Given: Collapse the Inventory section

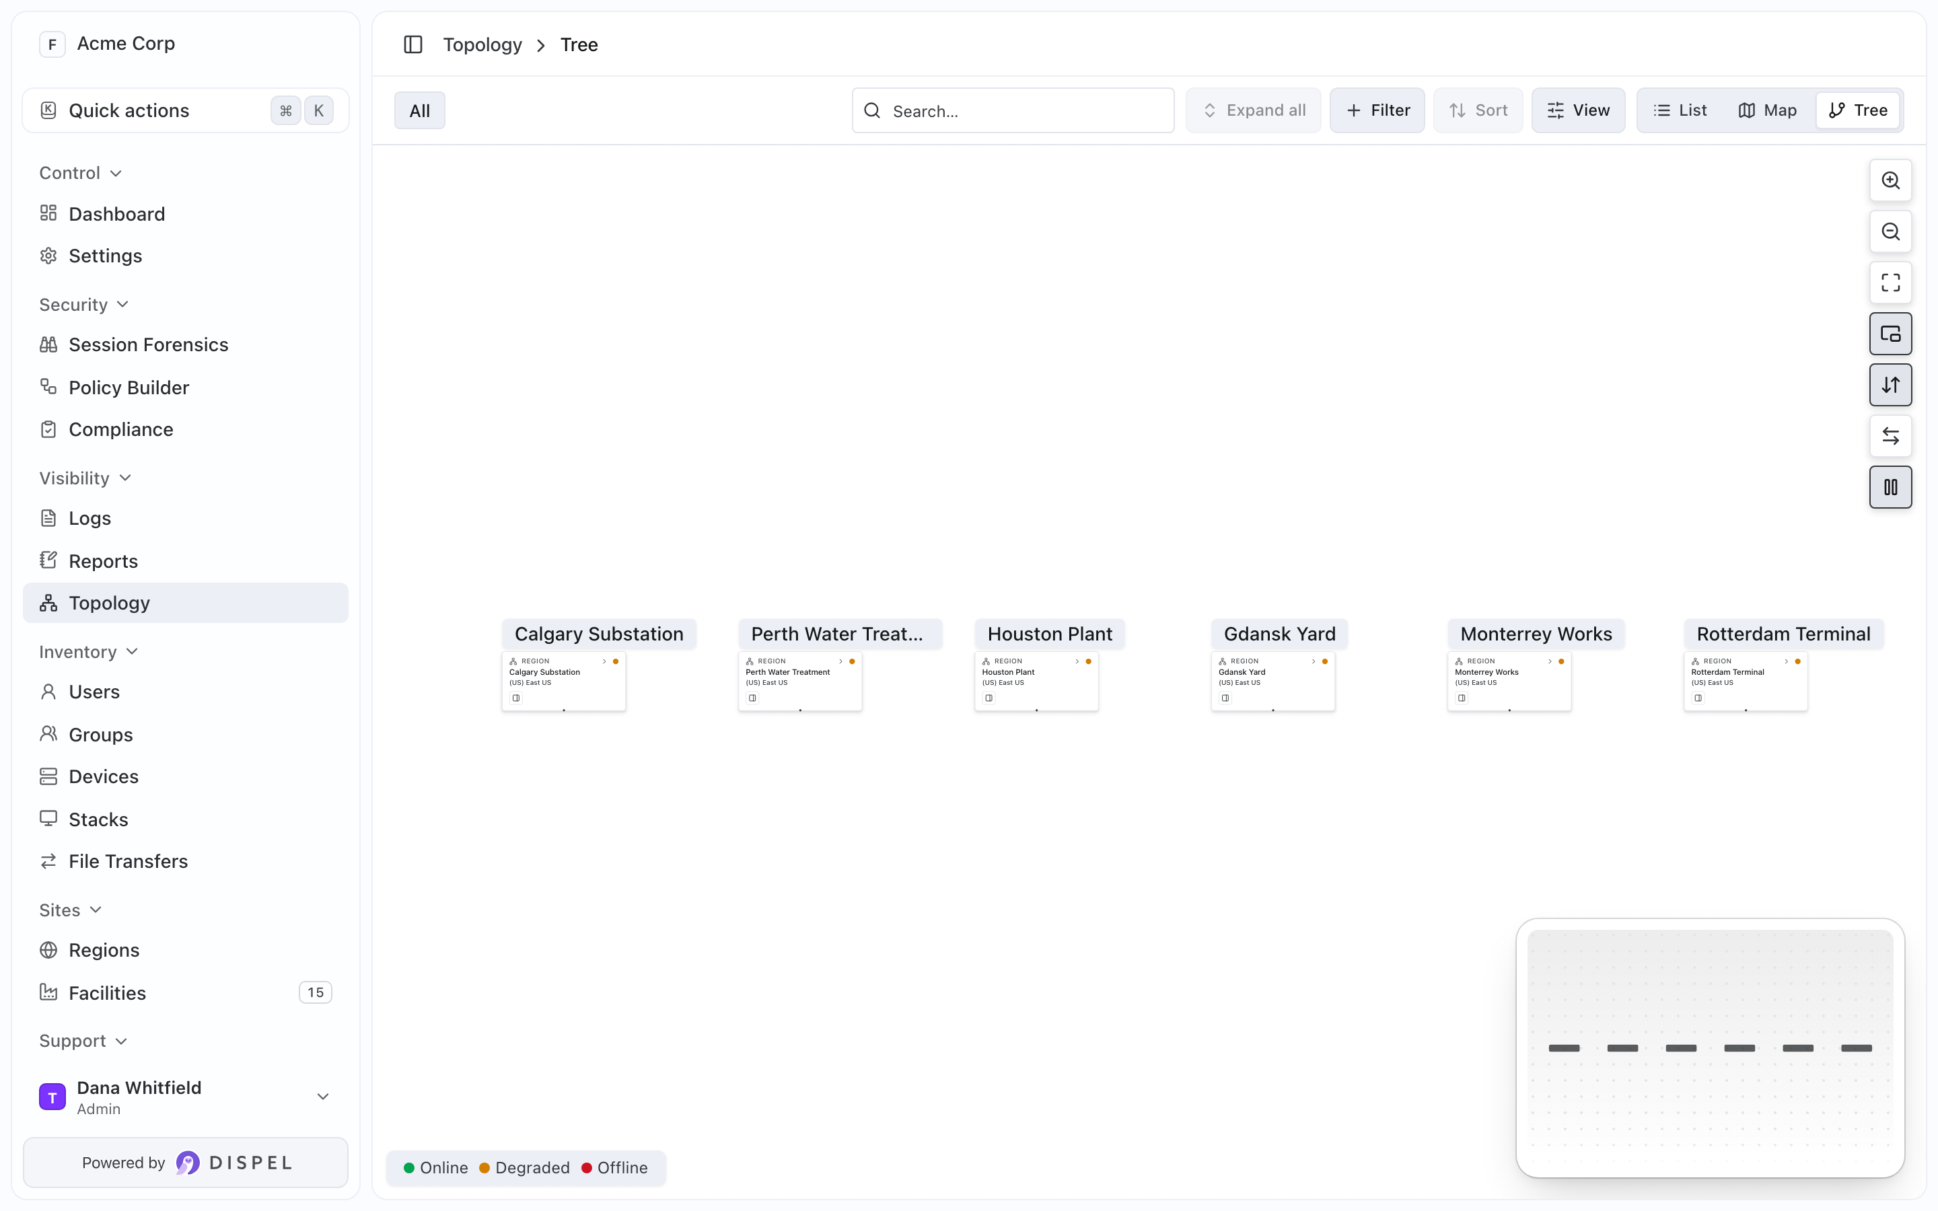Looking at the screenshot, I should (x=89, y=652).
